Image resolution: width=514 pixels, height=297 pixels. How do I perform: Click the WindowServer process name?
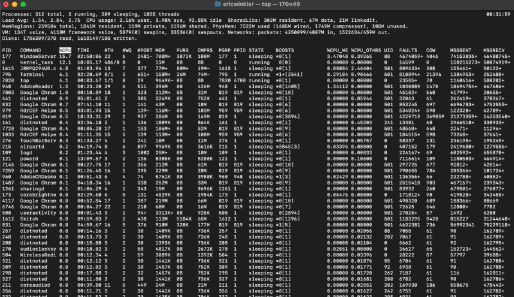coord(38,57)
